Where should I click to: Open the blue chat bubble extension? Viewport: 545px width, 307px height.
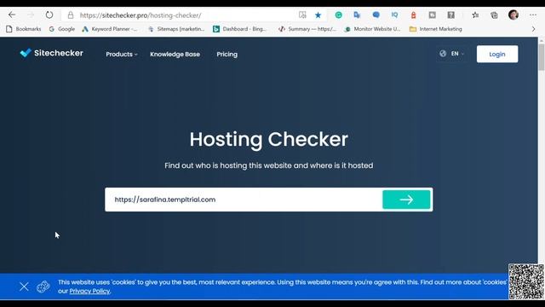[x=376, y=15]
